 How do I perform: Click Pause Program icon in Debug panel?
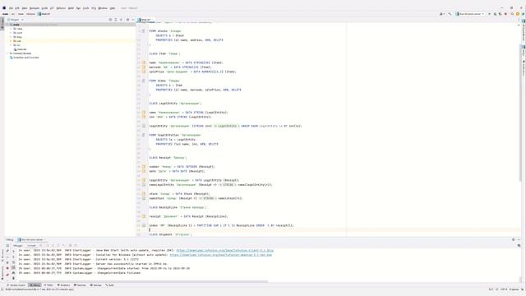point(7,263)
